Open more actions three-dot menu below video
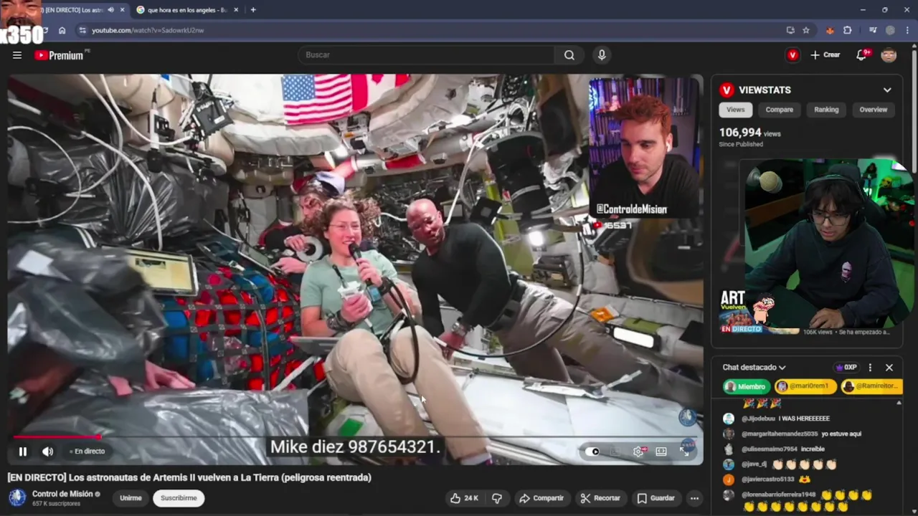 click(694, 498)
